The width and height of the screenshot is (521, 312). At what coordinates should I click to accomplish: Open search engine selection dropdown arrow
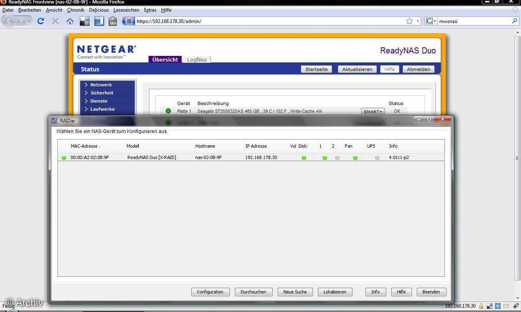coord(435,21)
